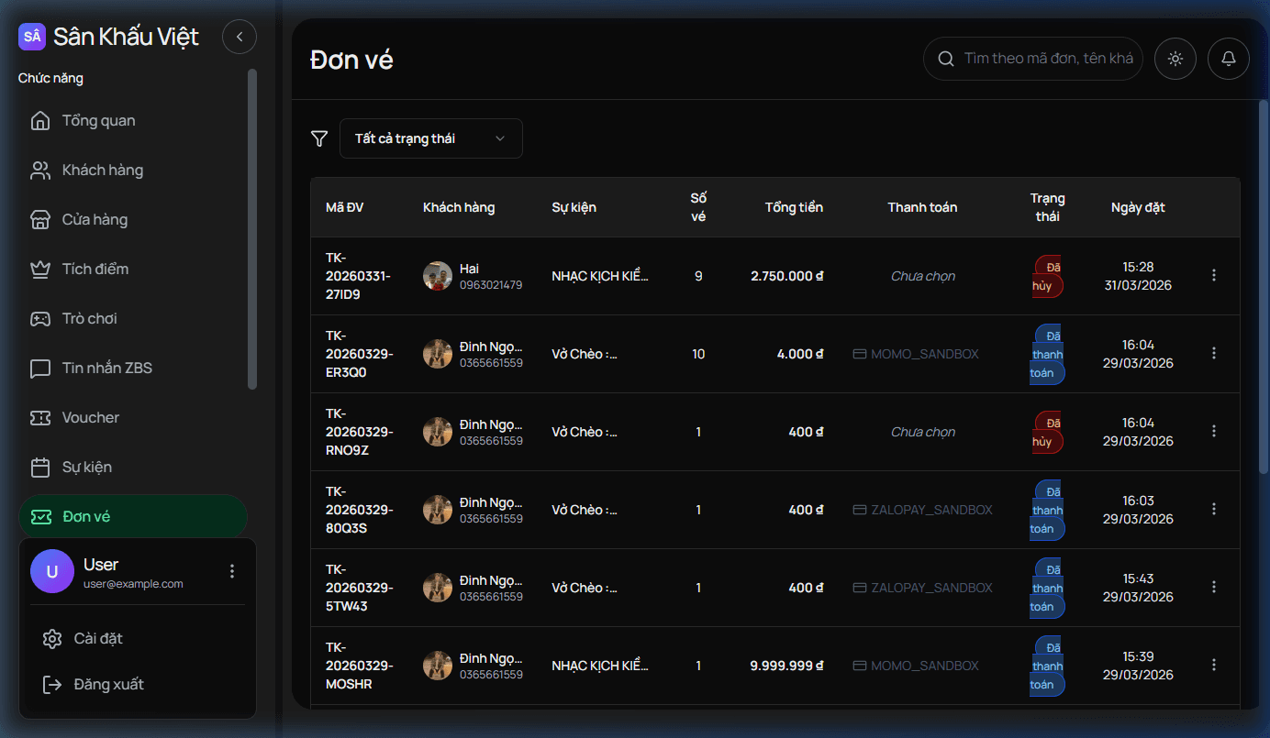Go to the Khách hàng page
This screenshot has height=738, width=1270.
[102, 171]
